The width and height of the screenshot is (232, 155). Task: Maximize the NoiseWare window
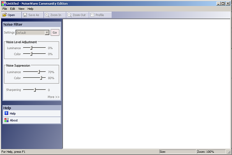click(x=223, y=4)
